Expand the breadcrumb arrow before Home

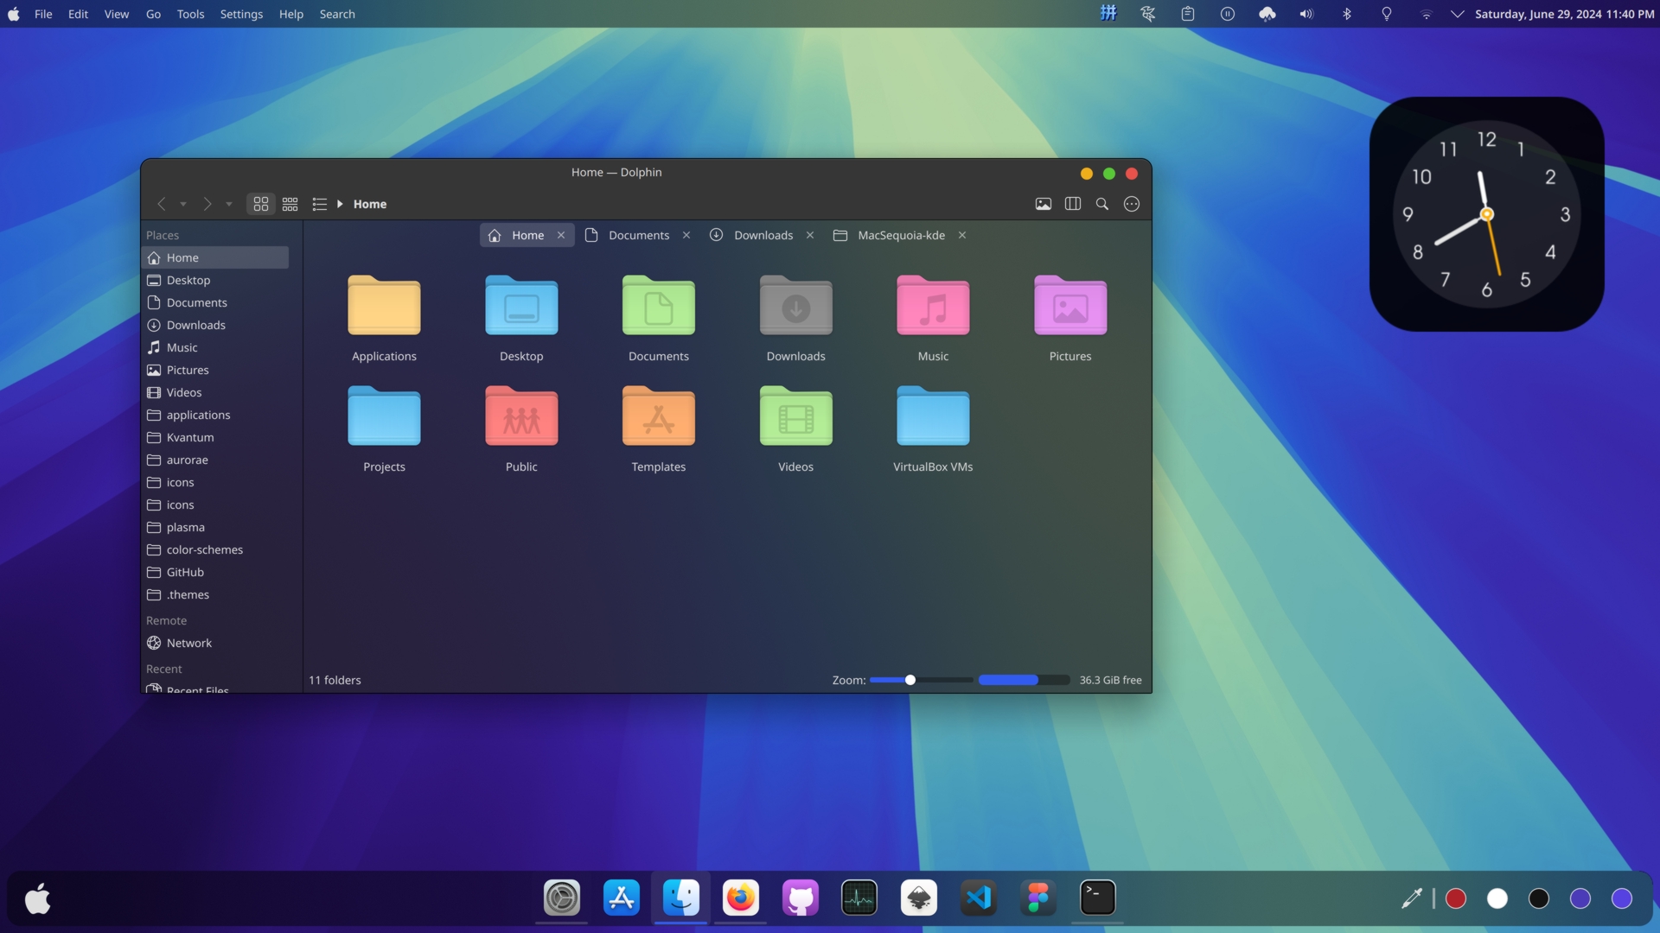pos(340,204)
